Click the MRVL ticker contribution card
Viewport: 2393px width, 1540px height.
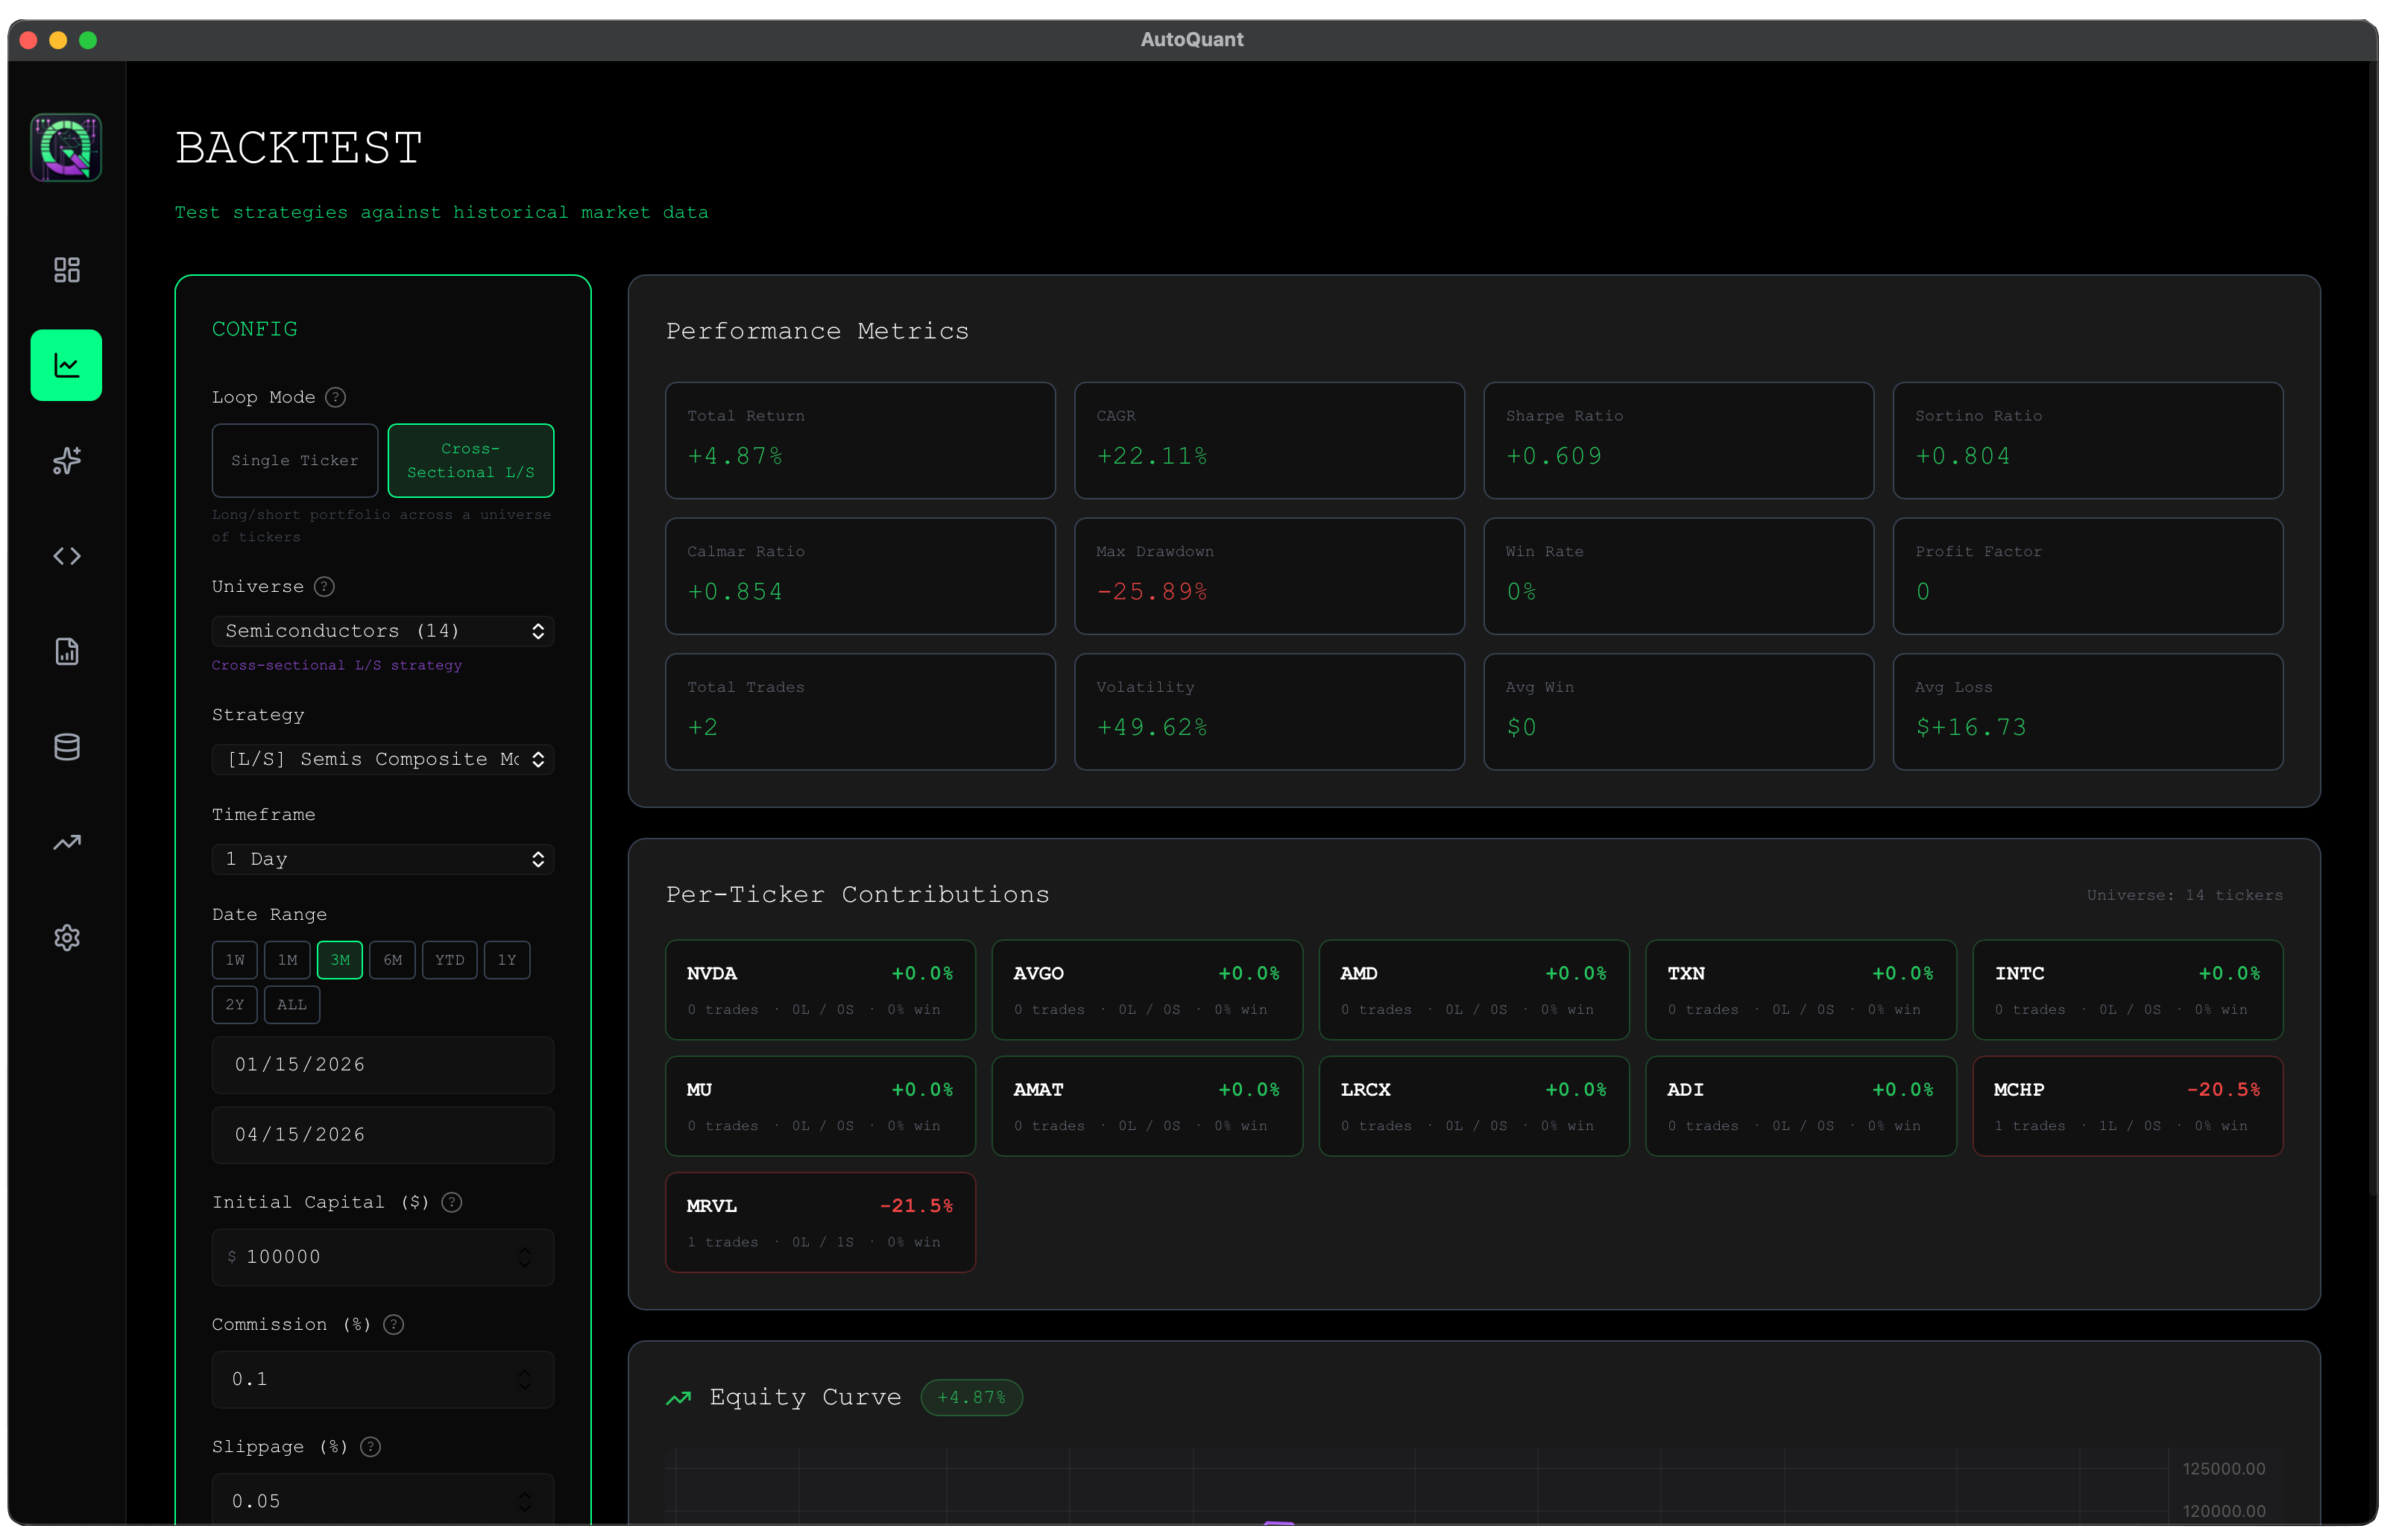tap(820, 1222)
